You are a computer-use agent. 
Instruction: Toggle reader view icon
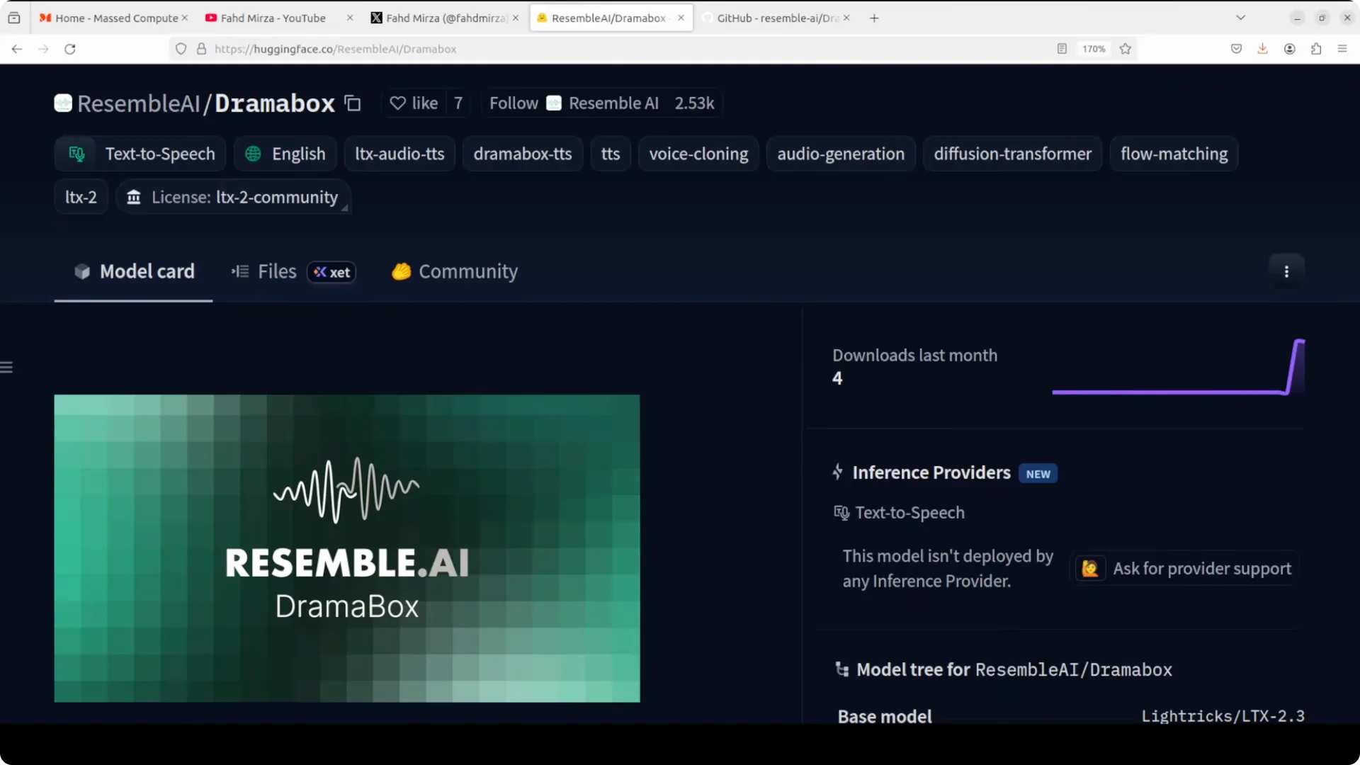(1062, 49)
